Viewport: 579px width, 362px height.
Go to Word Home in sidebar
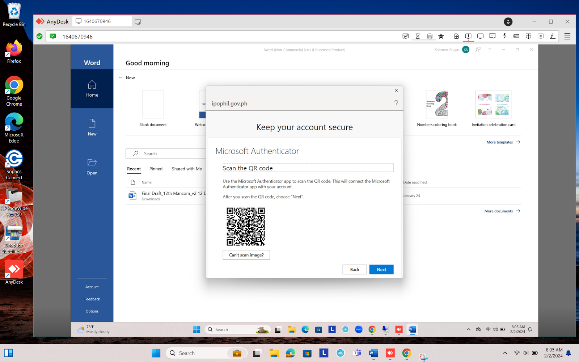coord(92,89)
